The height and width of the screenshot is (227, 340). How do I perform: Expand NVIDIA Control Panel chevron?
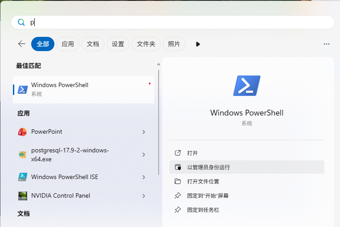[143, 196]
